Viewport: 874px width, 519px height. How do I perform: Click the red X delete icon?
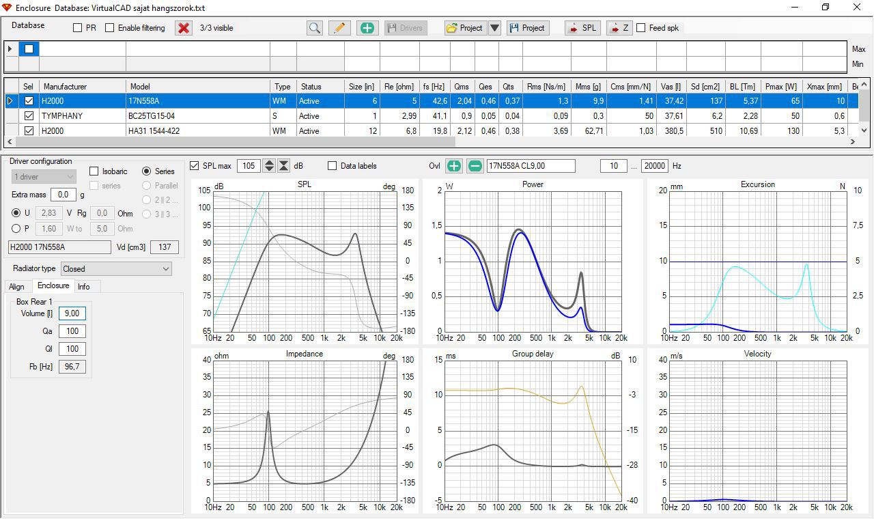184,28
